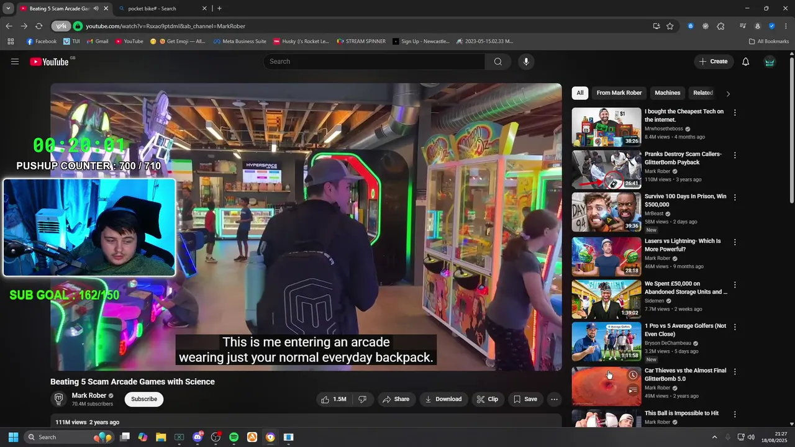Play the Survive 100 Days thumbnail
Image resolution: width=795 pixels, height=447 pixels.
pos(606,212)
